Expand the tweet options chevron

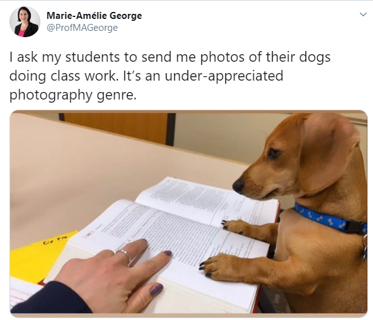363,14
